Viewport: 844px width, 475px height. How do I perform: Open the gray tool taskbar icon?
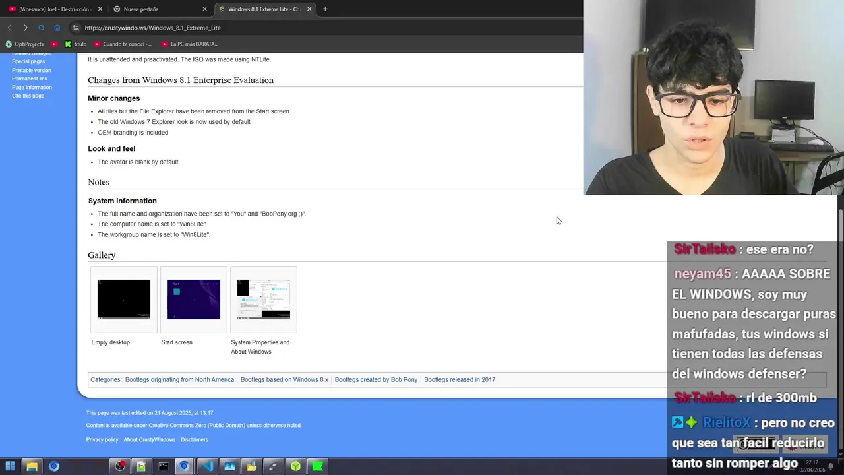[274, 466]
